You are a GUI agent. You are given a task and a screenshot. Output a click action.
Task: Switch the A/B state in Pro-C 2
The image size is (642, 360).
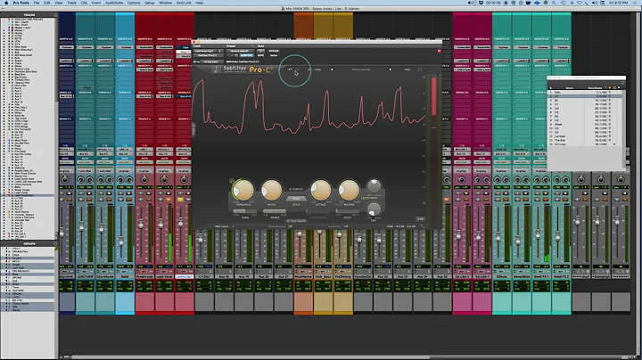(309, 70)
